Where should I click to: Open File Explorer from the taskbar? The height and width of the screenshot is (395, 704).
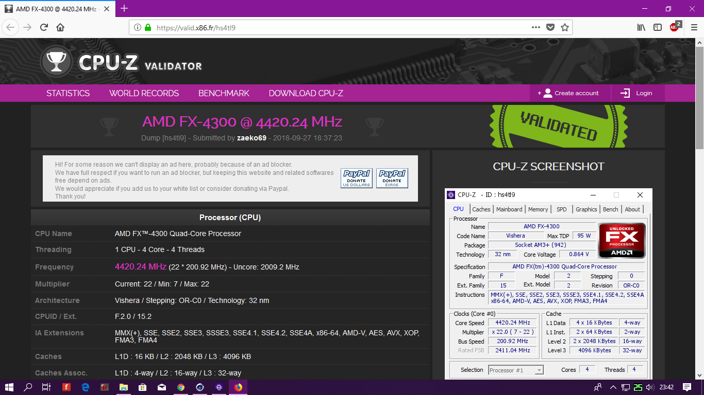pyautogui.click(x=124, y=387)
